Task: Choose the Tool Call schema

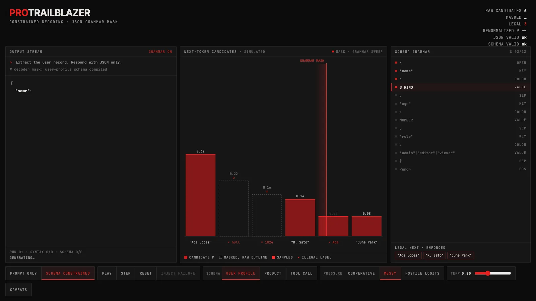Action: click(301, 273)
